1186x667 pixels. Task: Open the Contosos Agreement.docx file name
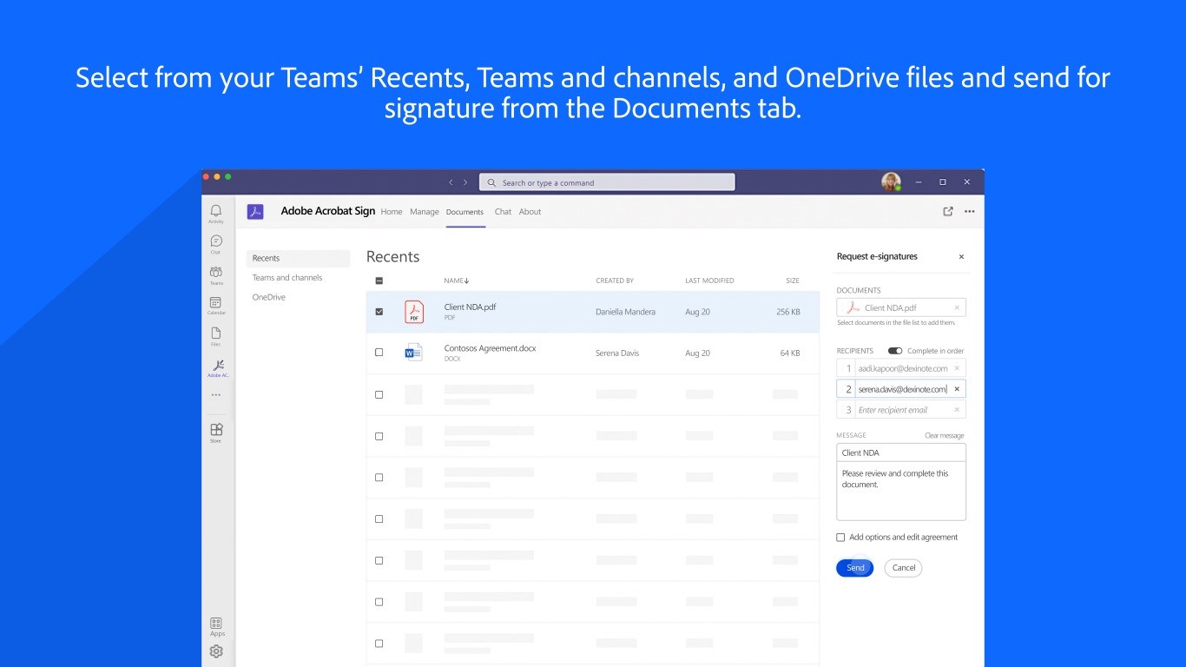pyautogui.click(x=490, y=348)
